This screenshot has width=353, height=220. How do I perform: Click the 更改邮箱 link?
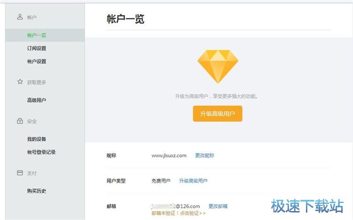(x=218, y=206)
